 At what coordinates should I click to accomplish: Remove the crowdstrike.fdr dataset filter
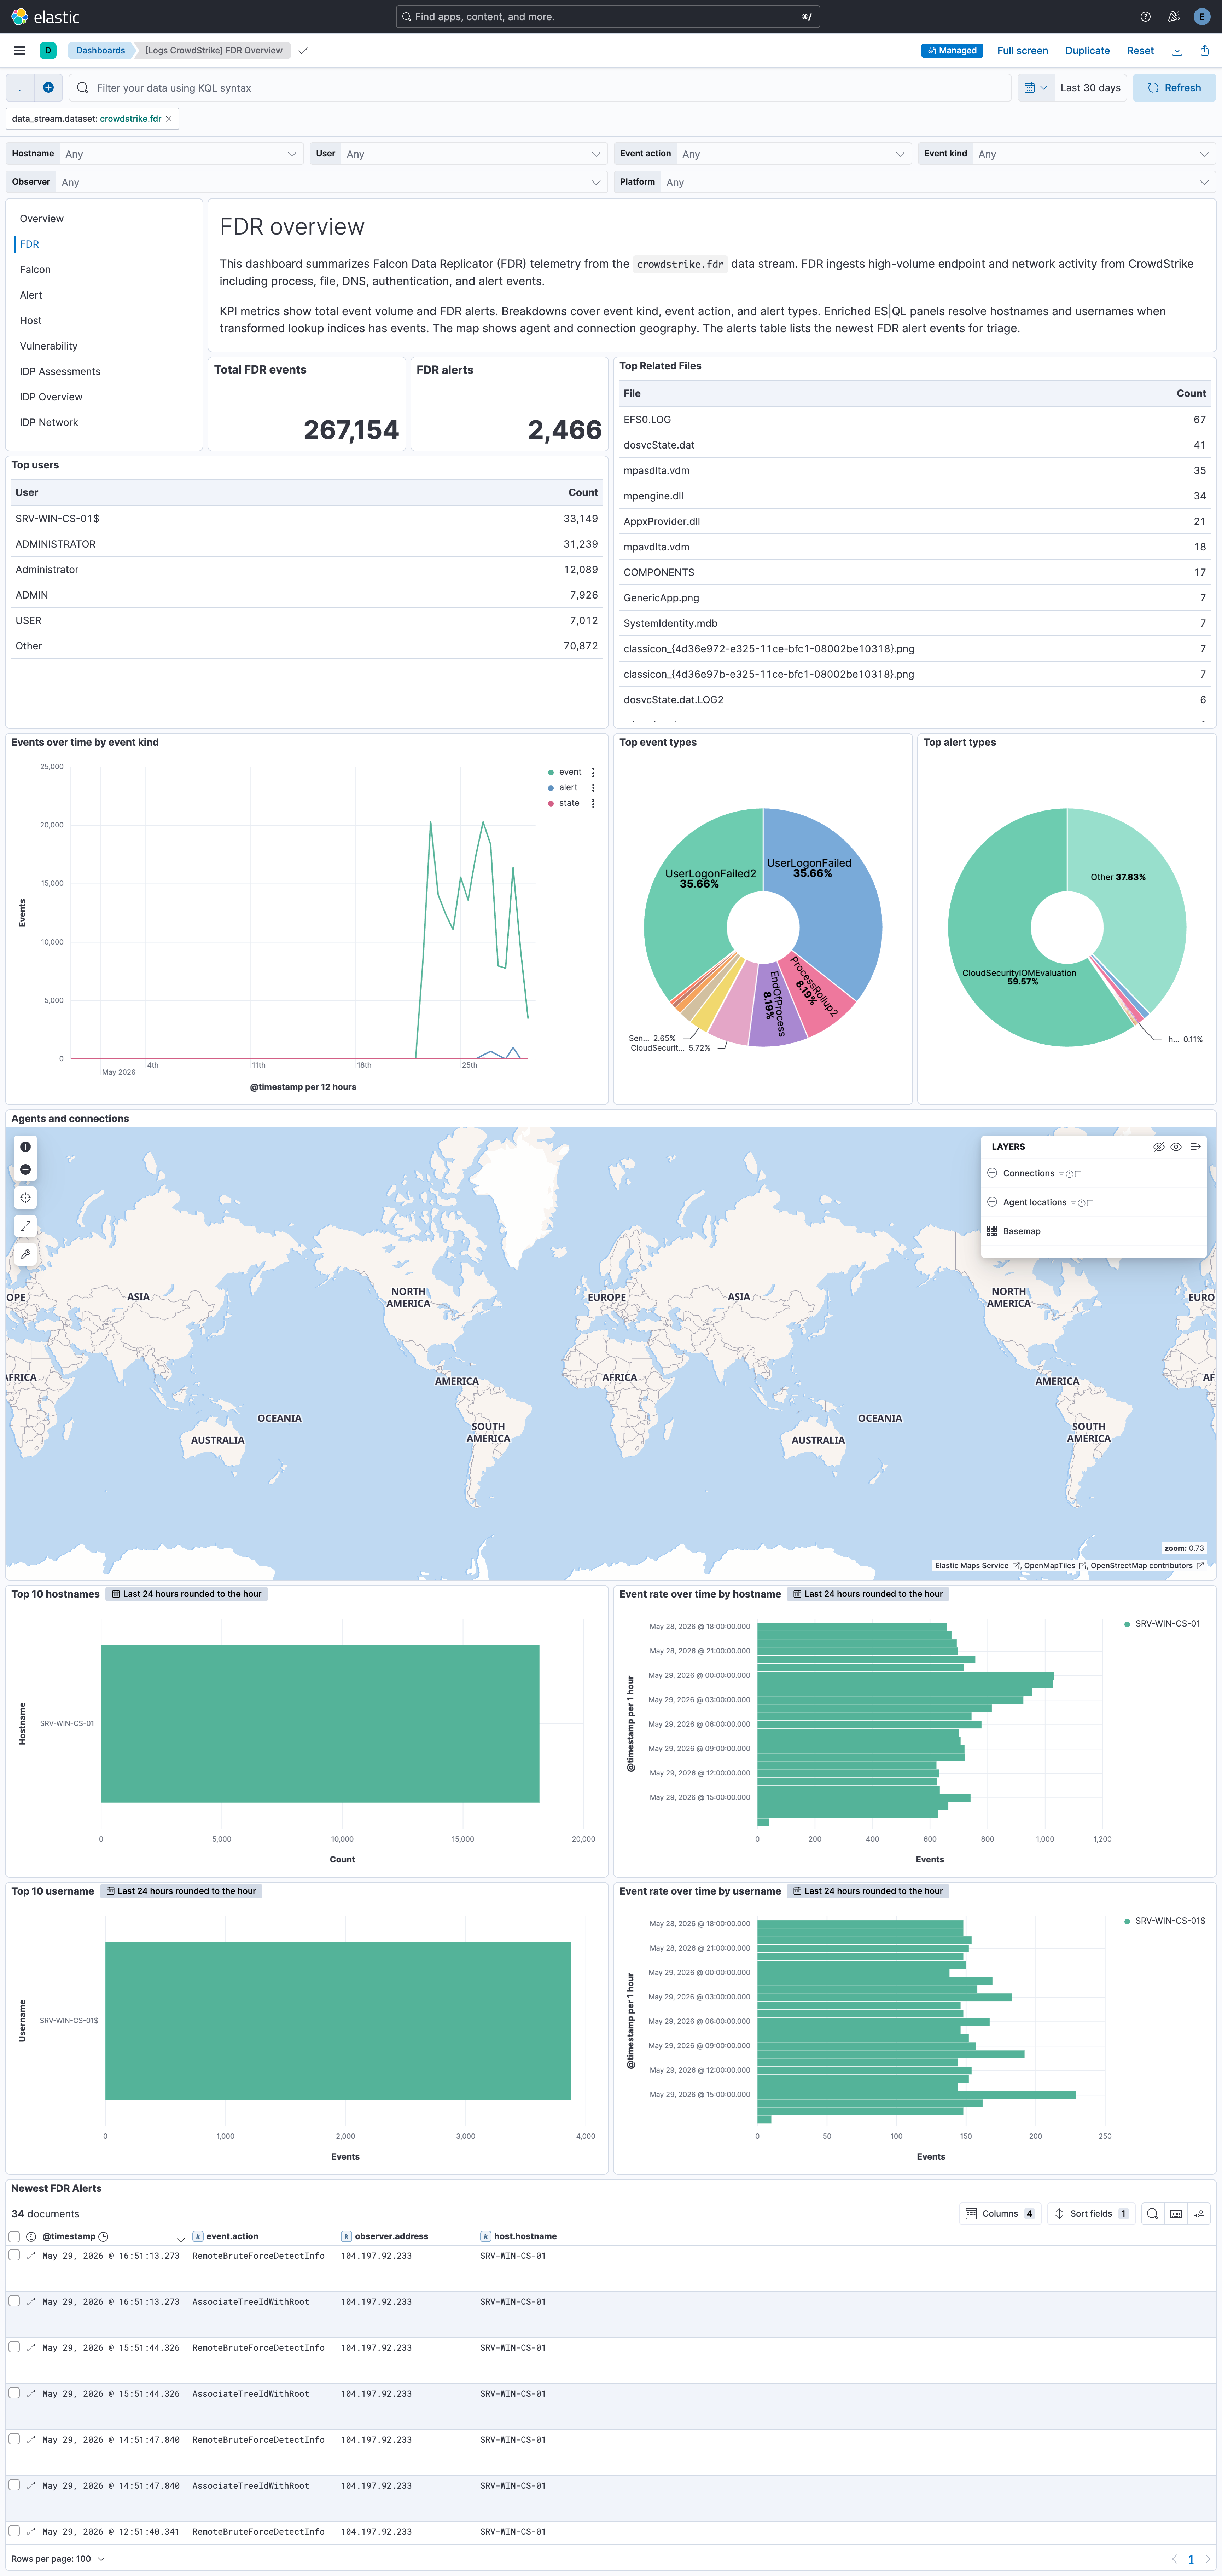pyautogui.click(x=169, y=119)
